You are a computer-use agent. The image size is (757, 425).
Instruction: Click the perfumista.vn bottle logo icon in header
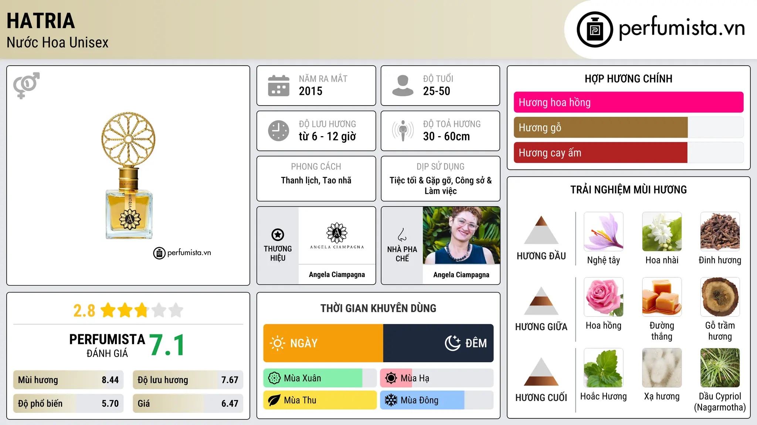595,30
